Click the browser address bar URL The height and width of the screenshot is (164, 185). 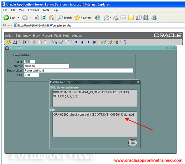(44, 26)
